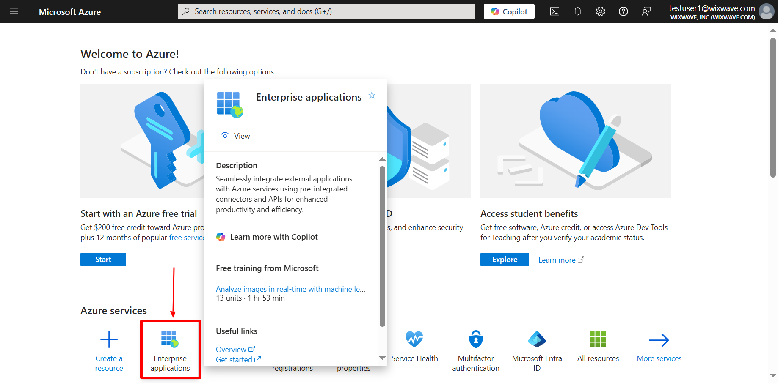Open the Service Health icon
Image resolution: width=778 pixels, height=383 pixels.
point(414,339)
